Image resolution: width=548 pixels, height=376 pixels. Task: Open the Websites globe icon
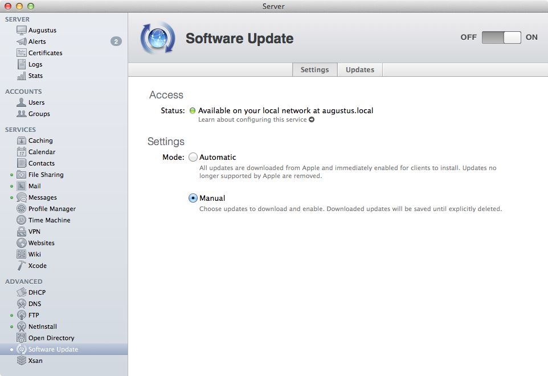pyautogui.click(x=21, y=243)
